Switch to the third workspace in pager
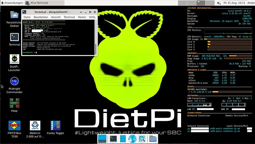 tap(201, 3)
